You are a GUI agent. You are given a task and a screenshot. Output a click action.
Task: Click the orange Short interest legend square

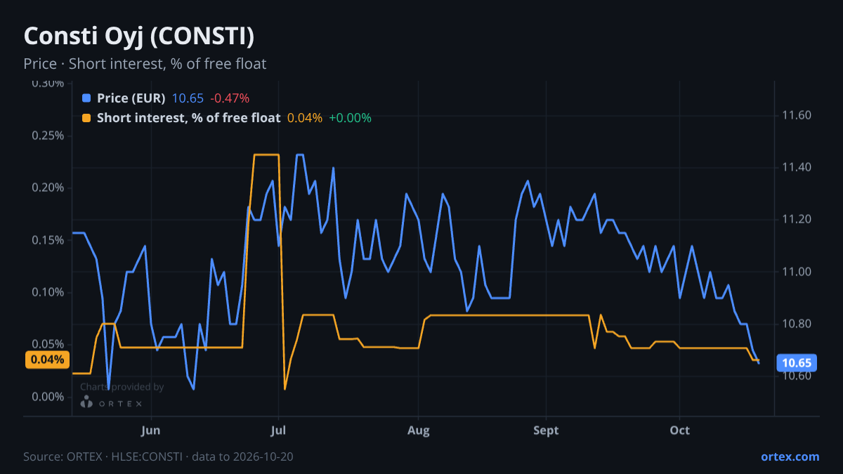(x=86, y=118)
